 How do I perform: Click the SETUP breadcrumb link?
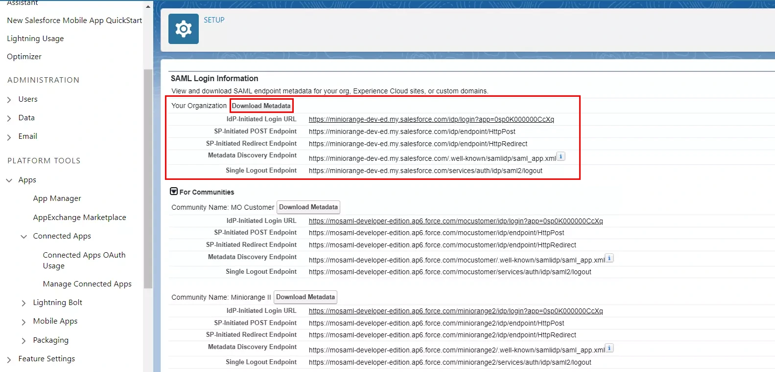pyautogui.click(x=214, y=20)
